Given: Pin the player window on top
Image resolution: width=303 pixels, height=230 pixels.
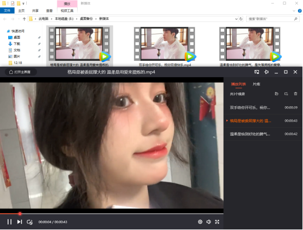Looking at the screenshot, I should 266,72.
